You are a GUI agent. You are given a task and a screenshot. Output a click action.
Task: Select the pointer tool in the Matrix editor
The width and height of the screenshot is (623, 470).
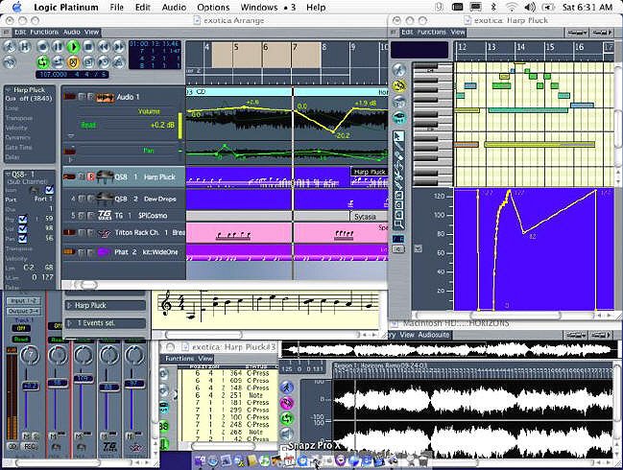398,137
